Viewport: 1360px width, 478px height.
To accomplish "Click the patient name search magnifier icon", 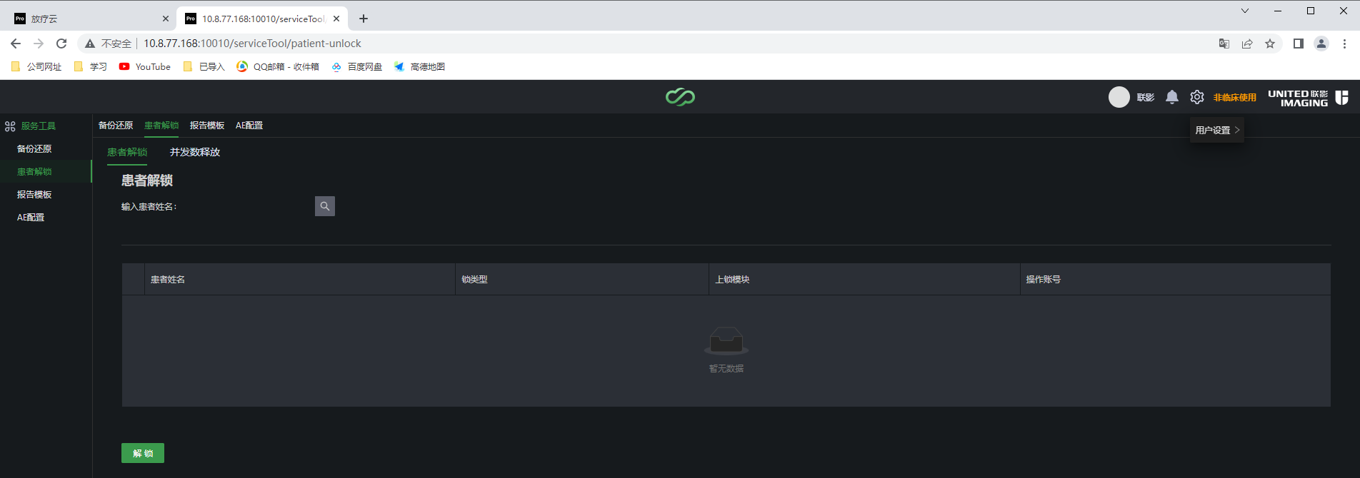I will click(x=325, y=206).
